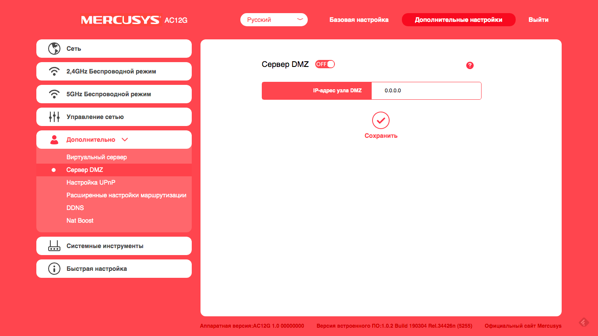The height and width of the screenshot is (336, 598).
Task: Select Дополнительные настройки tab
Action: pos(458,20)
